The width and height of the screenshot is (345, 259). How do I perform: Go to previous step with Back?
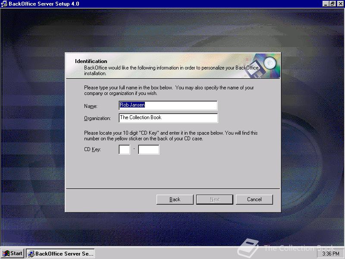[x=175, y=199]
